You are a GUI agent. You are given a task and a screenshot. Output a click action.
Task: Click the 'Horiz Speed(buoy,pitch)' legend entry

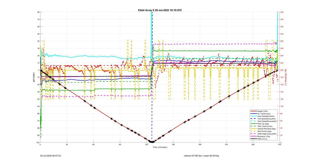tap(267, 121)
